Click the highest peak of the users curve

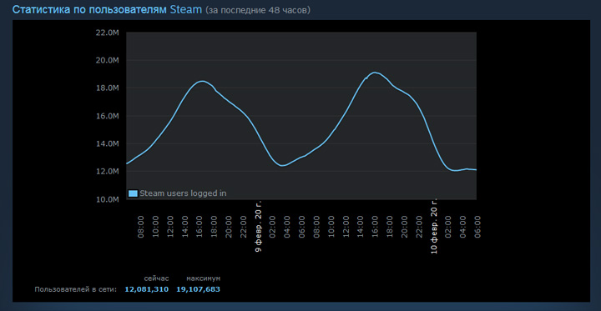375,73
